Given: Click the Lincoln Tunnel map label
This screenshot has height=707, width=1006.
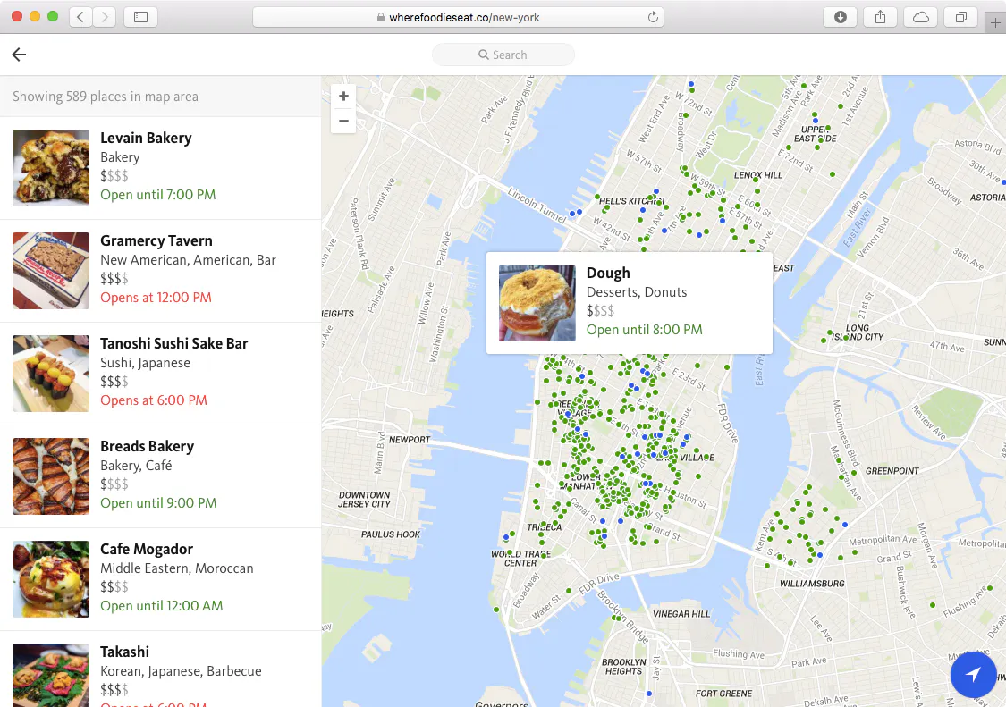Looking at the screenshot, I should [x=537, y=206].
